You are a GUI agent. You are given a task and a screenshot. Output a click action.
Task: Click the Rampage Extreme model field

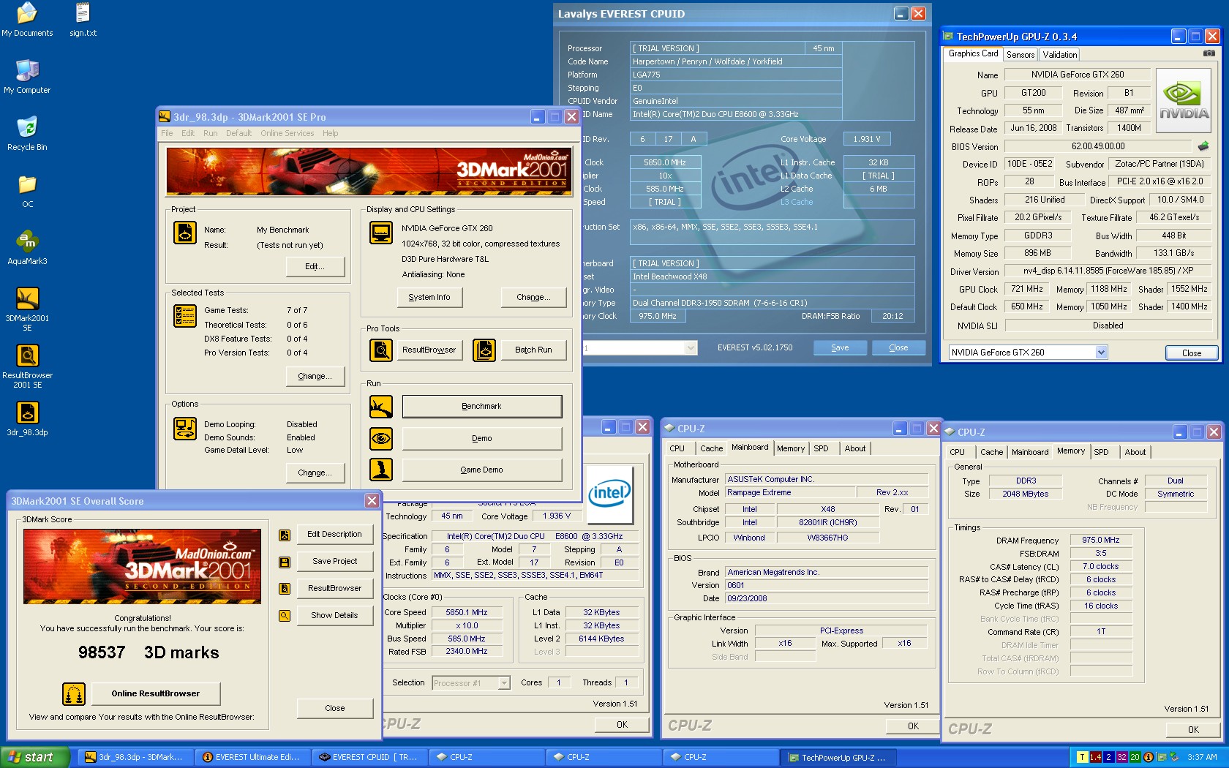790,493
